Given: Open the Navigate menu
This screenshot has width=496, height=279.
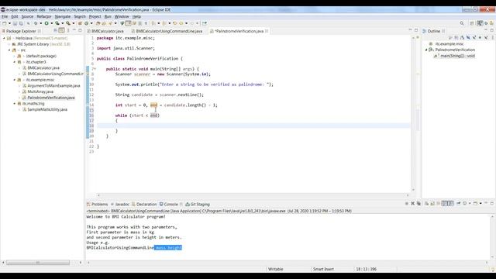Looking at the screenshot, I should point(63,16).
